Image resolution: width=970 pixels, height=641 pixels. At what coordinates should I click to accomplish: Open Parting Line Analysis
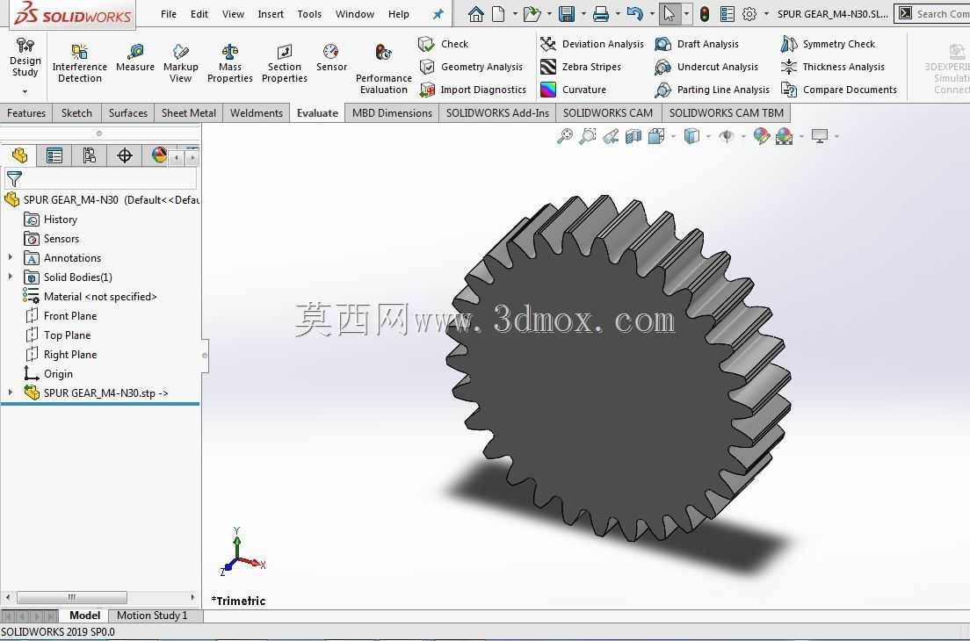coord(712,90)
